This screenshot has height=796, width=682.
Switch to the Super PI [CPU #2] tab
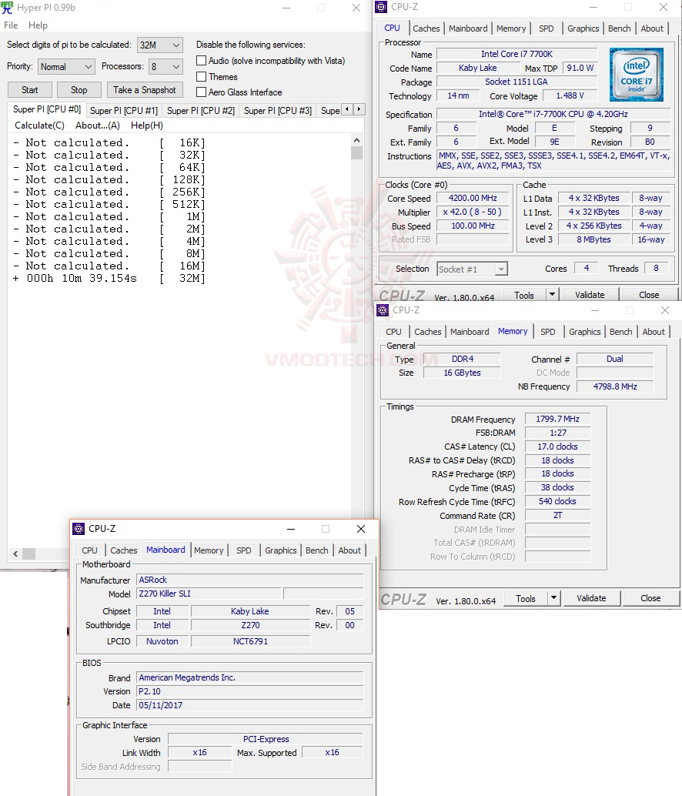pos(200,110)
